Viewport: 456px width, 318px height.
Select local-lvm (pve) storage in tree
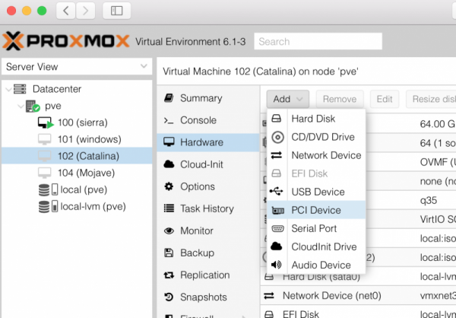coord(77,206)
